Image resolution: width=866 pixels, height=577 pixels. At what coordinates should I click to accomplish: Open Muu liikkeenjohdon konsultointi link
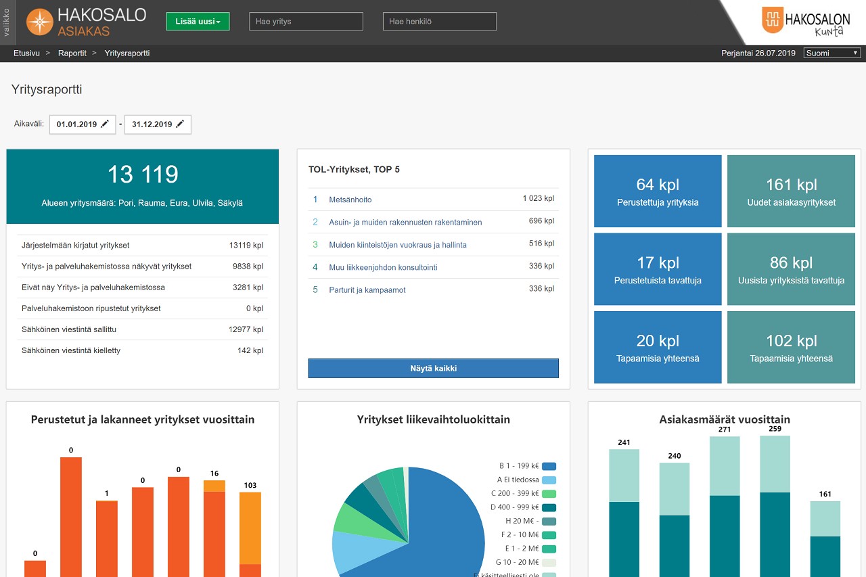(x=383, y=267)
